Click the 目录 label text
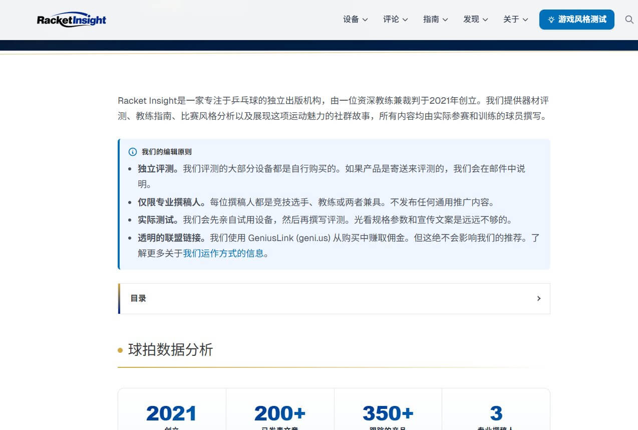The image size is (638, 430). click(138, 298)
